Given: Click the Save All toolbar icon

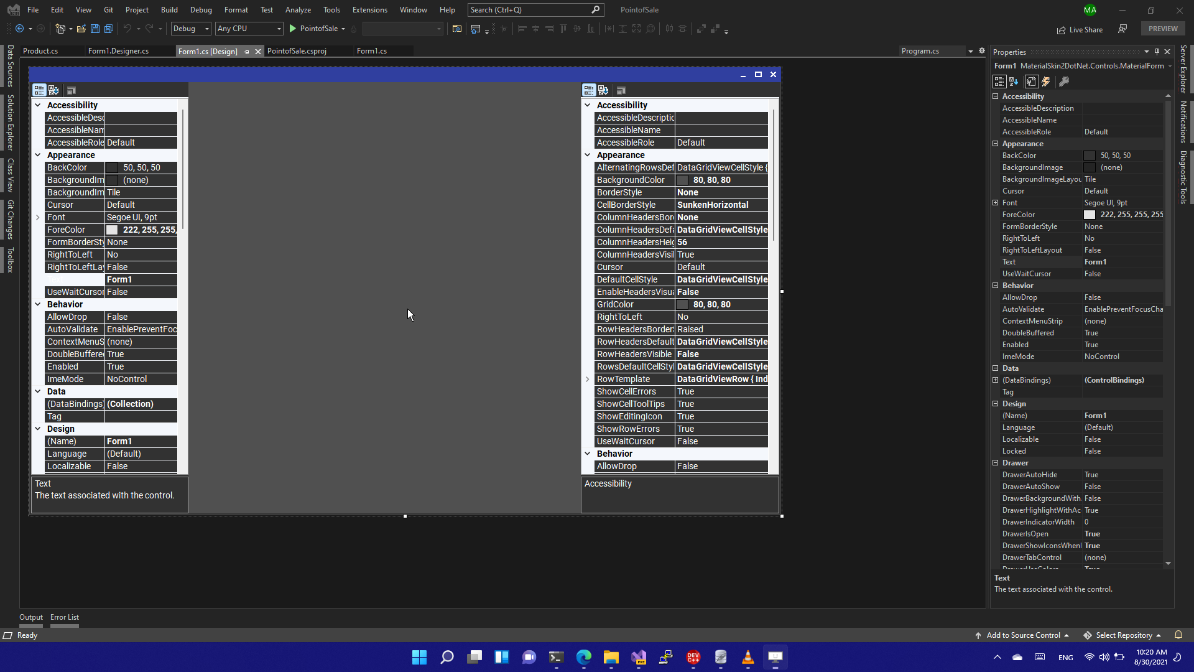Looking at the screenshot, I should (108, 29).
